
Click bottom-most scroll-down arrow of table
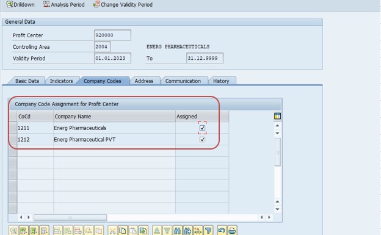click(277, 209)
